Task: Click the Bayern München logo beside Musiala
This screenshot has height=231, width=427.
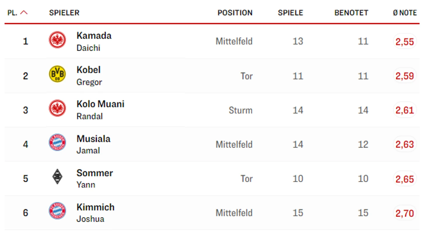Action: [x=57, y=142]
